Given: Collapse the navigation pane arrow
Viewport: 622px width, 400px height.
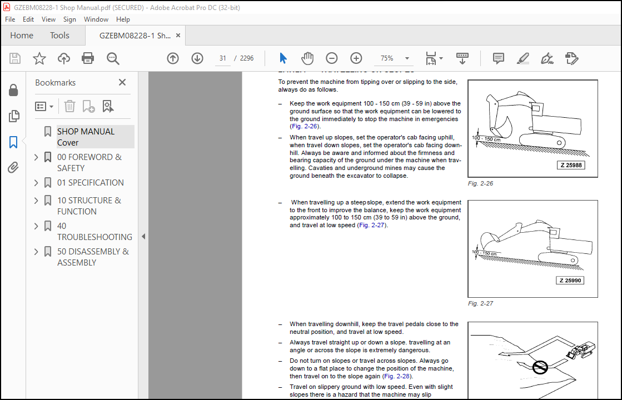Looking at the screenshot, I should pyautogui.click(x=143, y=236).
